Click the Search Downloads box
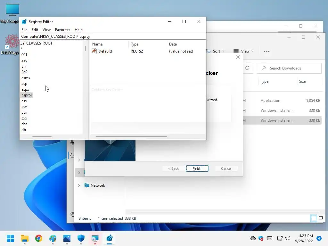 tap(289, 68)
